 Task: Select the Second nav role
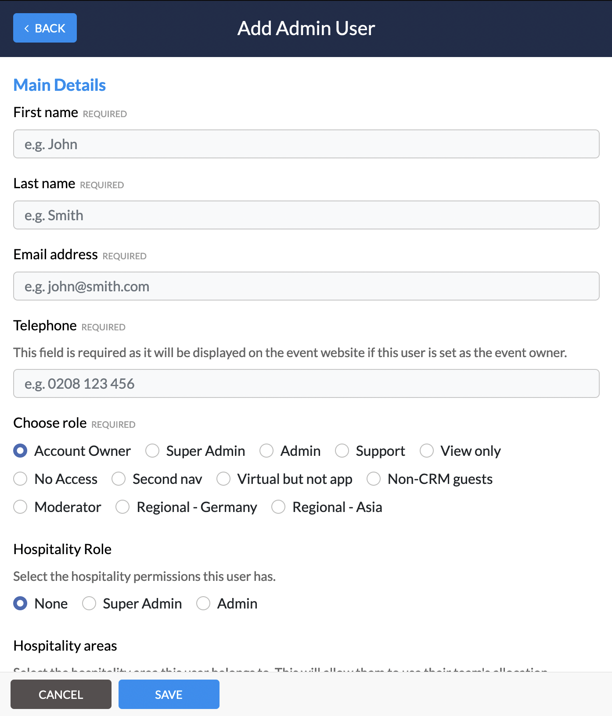(x=119, y=479)
